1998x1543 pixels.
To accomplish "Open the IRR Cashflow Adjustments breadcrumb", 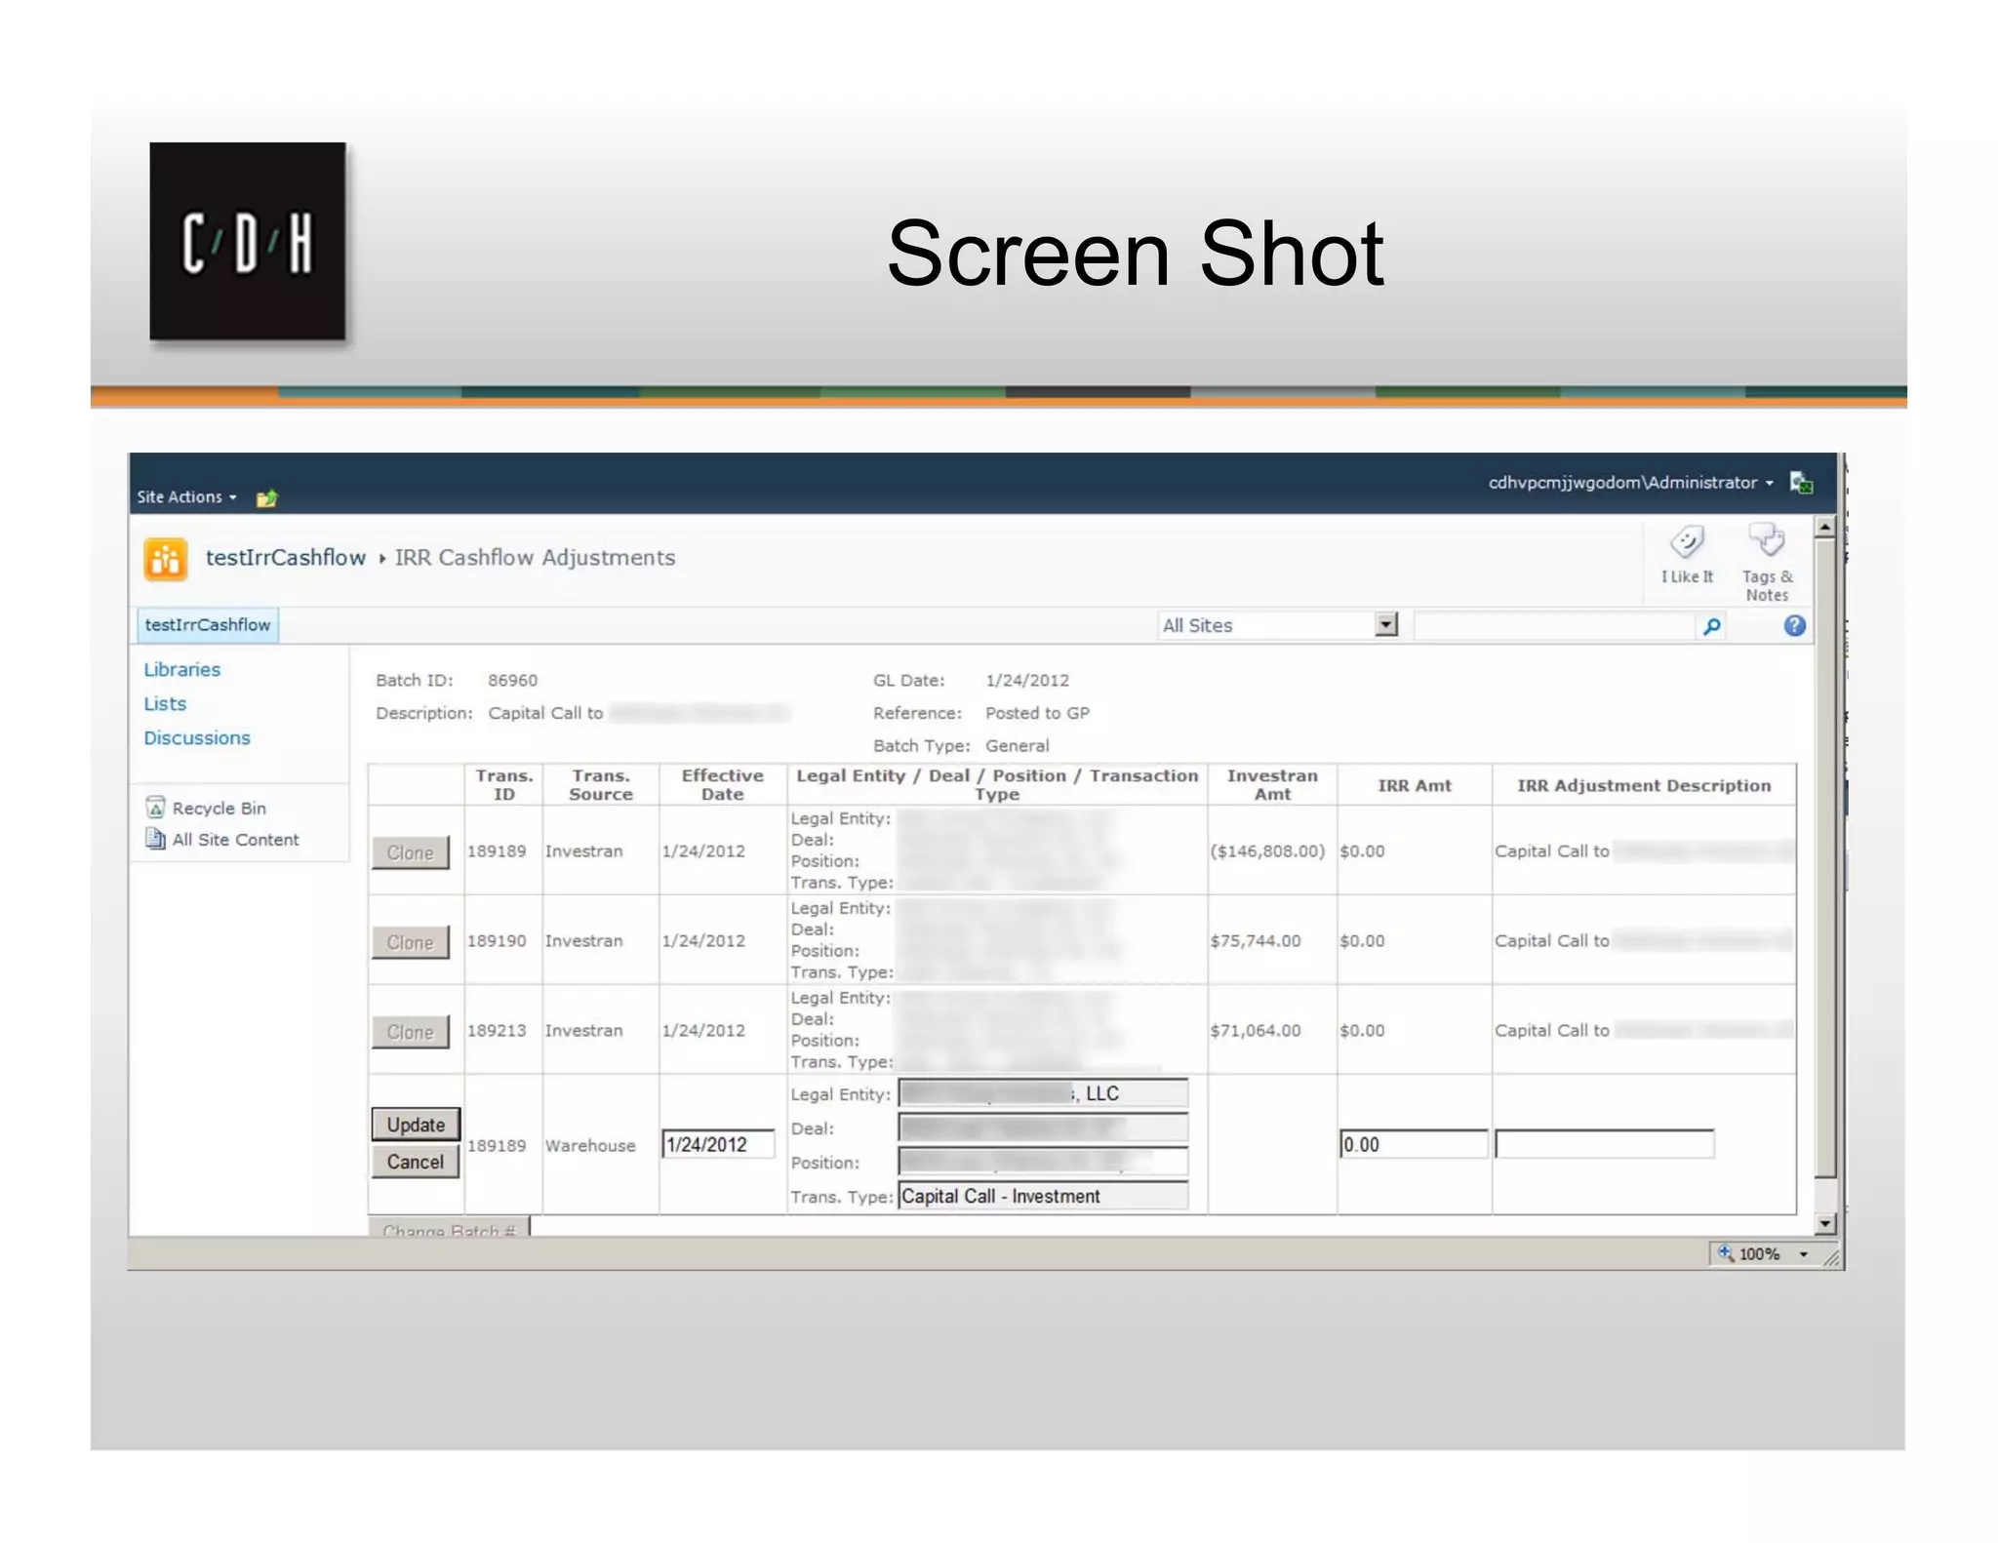I will [535, 557].
